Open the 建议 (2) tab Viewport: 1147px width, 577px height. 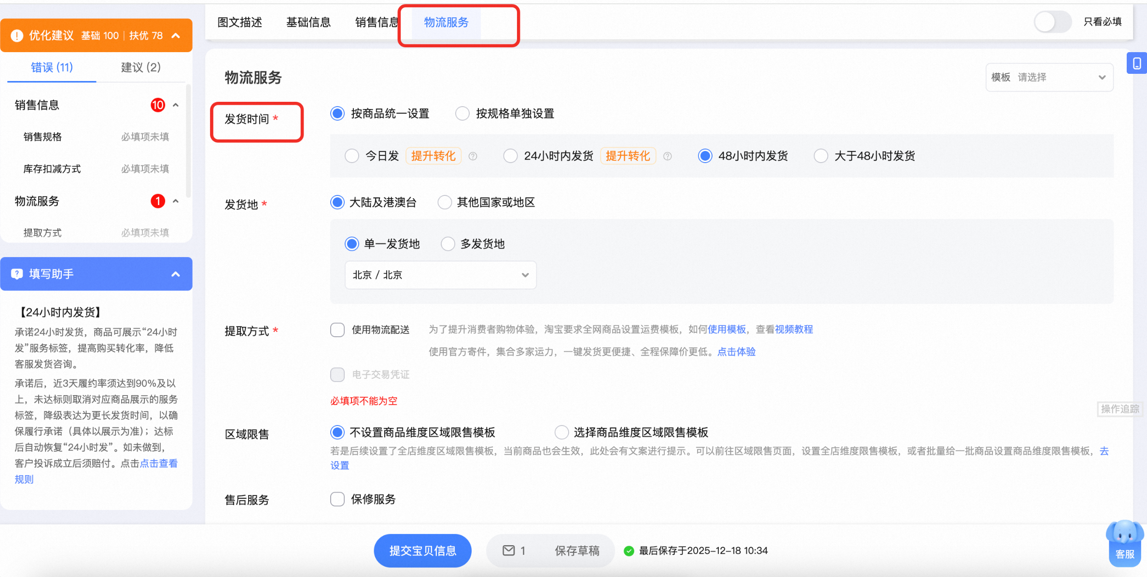tap(141, 68)
